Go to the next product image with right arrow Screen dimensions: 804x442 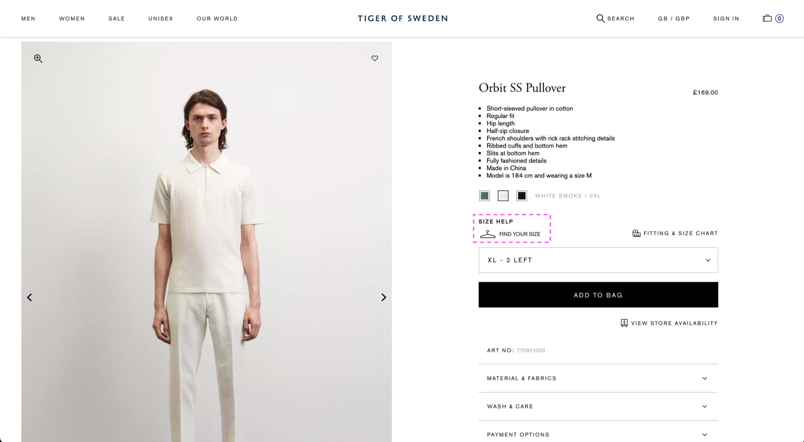tap(384, 297)
